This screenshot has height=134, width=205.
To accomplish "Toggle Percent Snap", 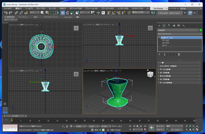I will (119, 13).
